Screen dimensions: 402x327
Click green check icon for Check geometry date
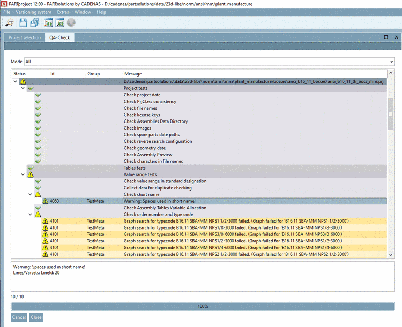(x=38, y=148)
